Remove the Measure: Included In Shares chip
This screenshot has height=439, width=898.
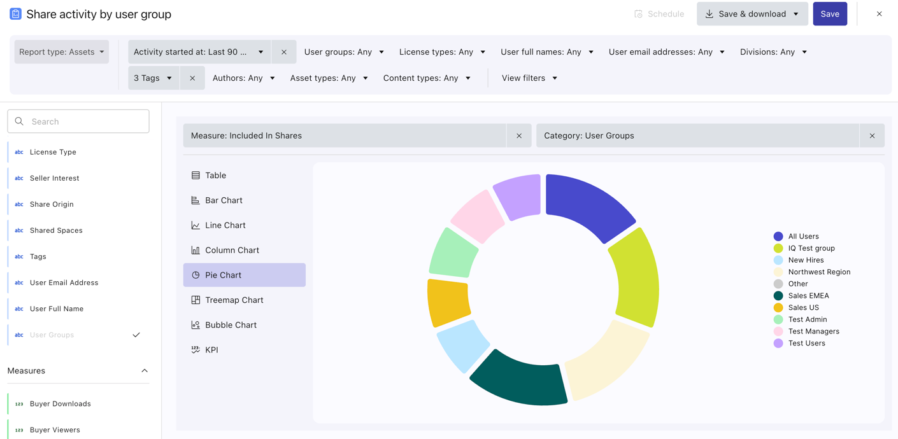519,136
